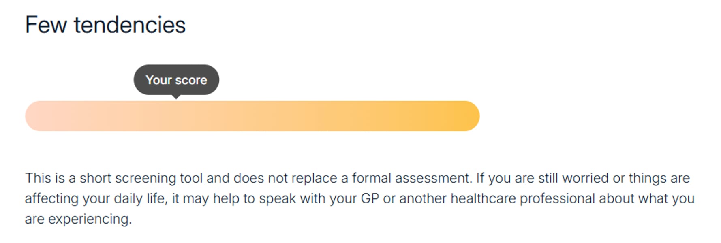The width and height of the screenshot is (721, 243).
Task: Click the score bar directly below the tooltip pointer
Action: pyautogui.click(x=176, y=116)
